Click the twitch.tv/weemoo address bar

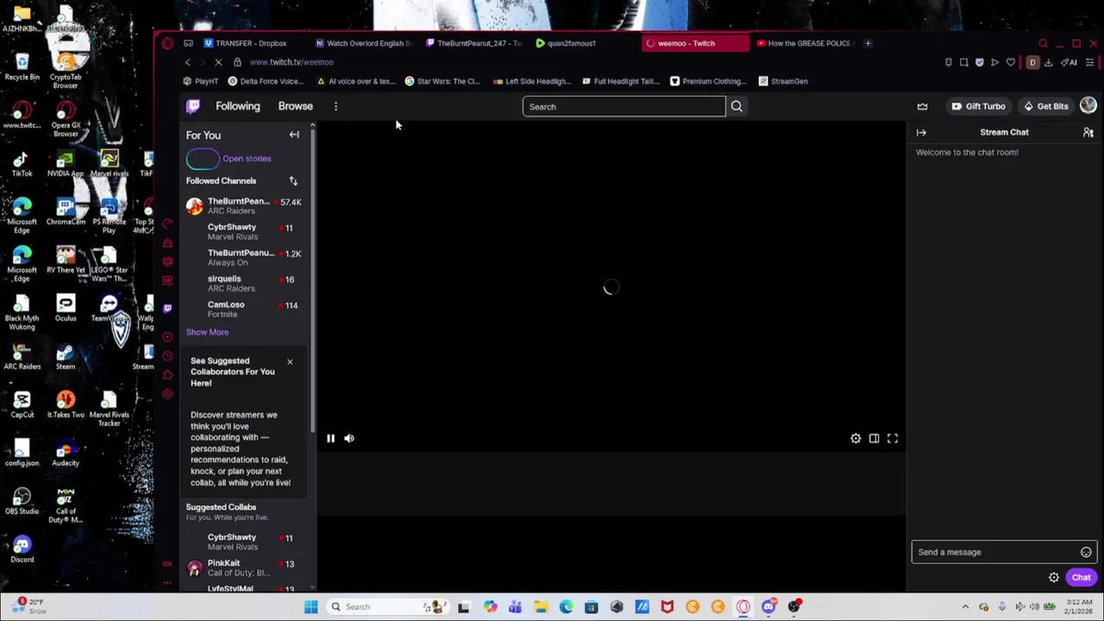291,62
